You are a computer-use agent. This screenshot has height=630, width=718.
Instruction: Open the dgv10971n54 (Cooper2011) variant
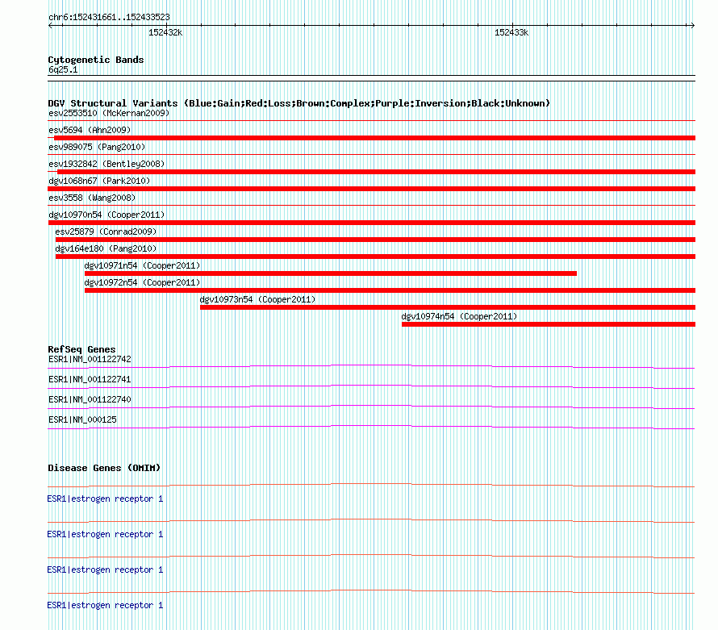(x=143, y=265)
